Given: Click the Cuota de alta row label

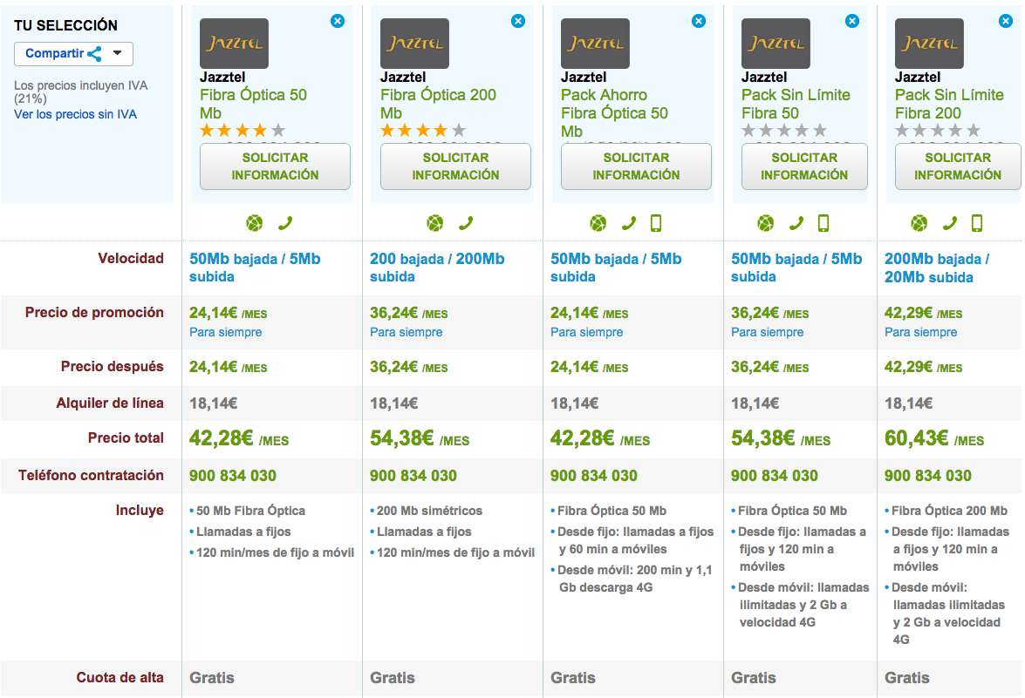Looking at the screenshot, I should tap(120, 678).
